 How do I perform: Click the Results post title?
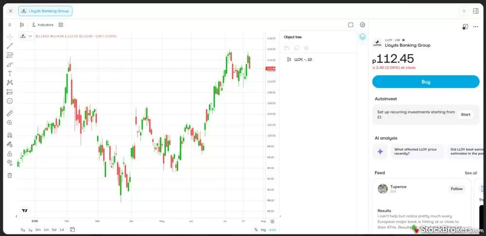pos(384,211)
